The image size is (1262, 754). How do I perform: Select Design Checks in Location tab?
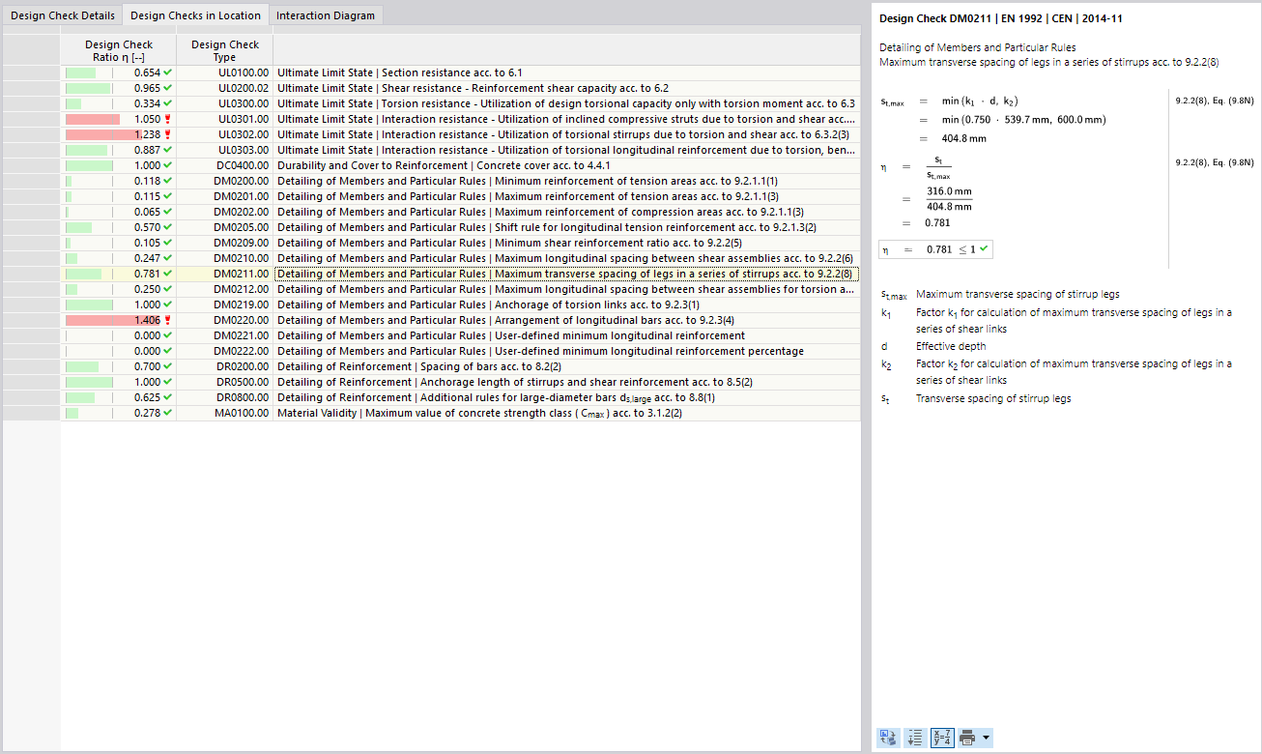click(x=195, y=15)
